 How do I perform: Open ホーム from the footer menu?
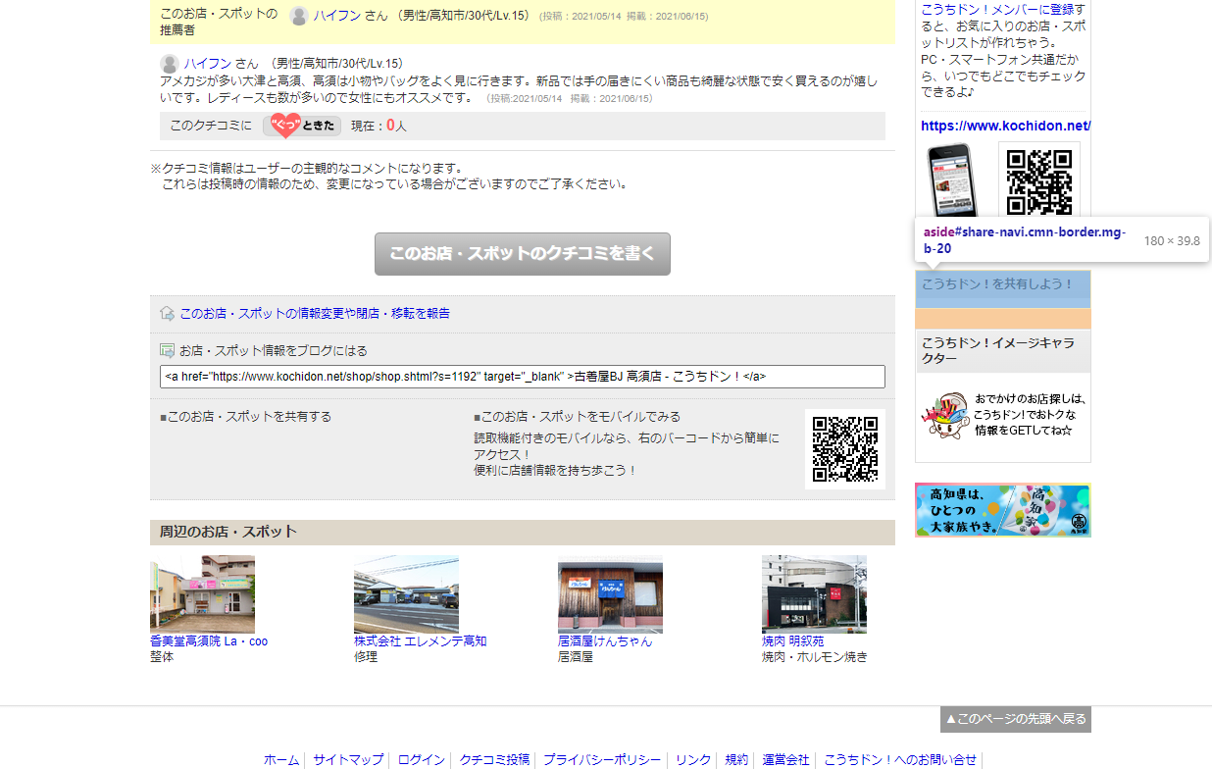(x=280, y=759)
